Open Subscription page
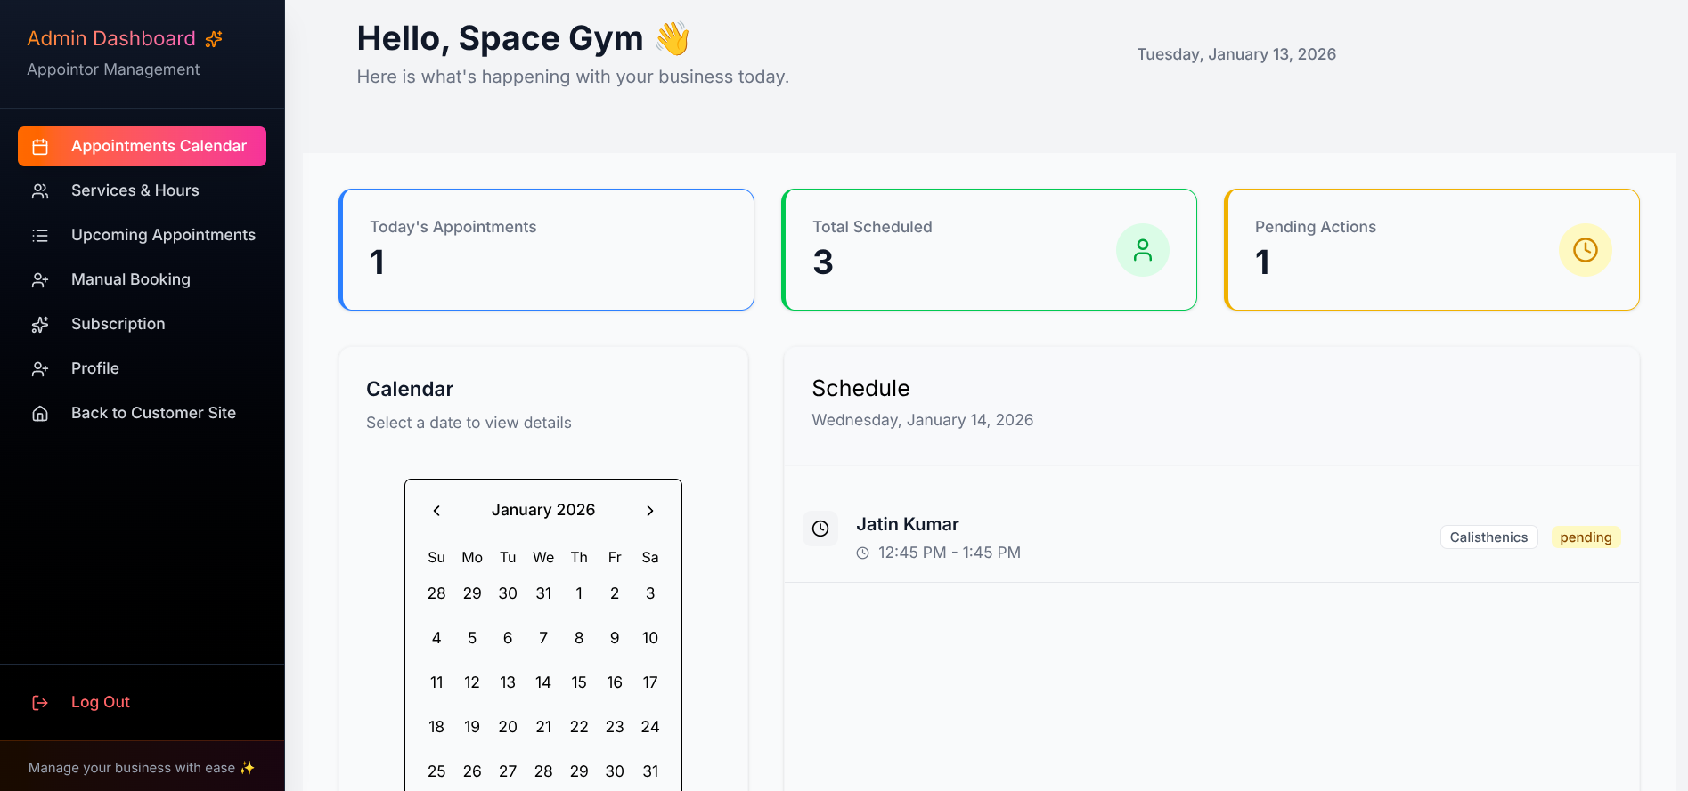 click(142, 324)
